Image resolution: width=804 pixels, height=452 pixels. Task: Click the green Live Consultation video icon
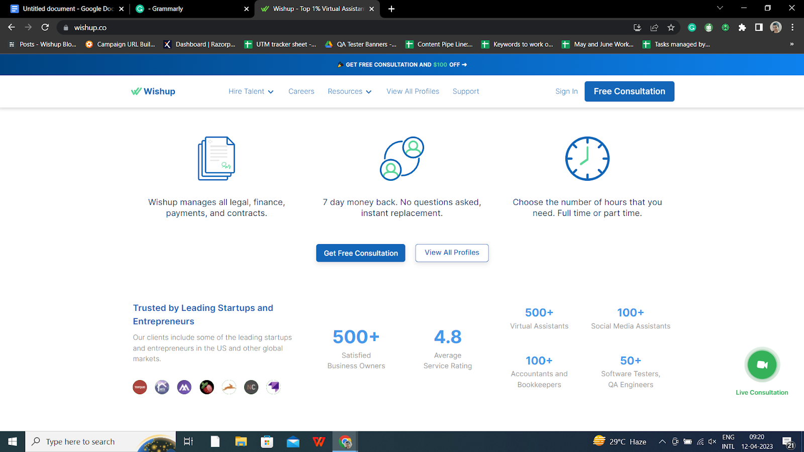762,365
